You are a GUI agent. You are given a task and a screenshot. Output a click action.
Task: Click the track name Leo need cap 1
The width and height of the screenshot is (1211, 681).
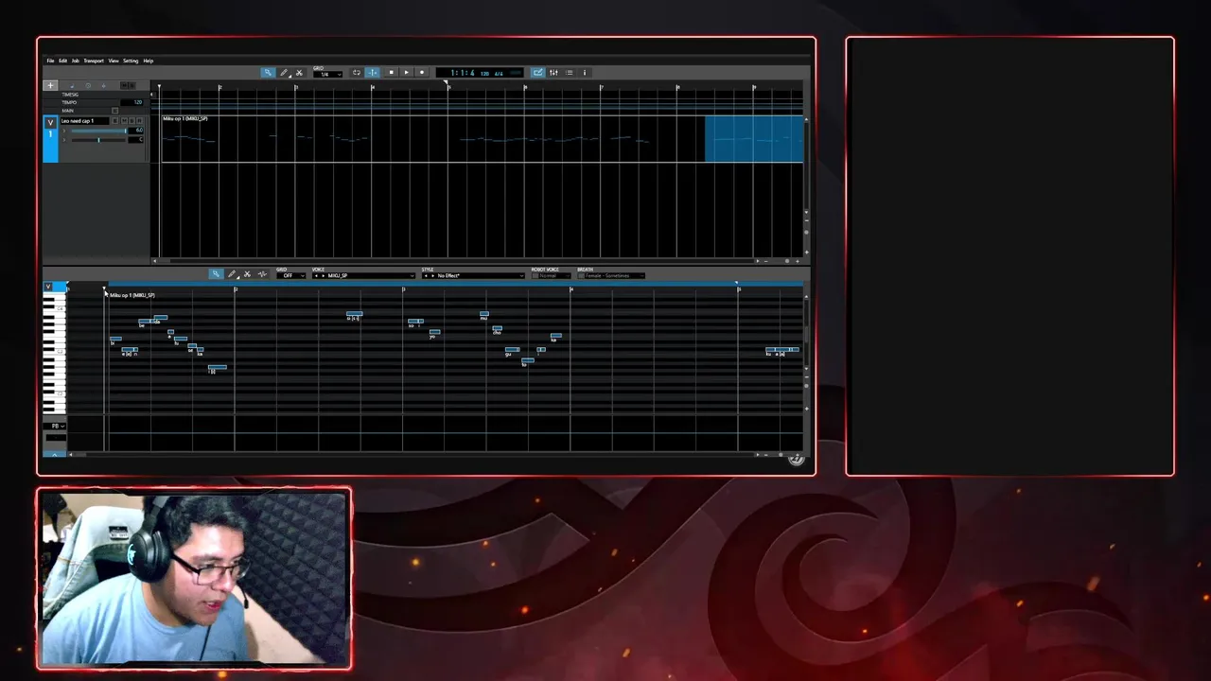click(84, 121)
